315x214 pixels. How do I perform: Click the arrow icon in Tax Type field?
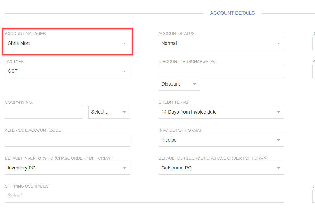(x=124, y=71)
